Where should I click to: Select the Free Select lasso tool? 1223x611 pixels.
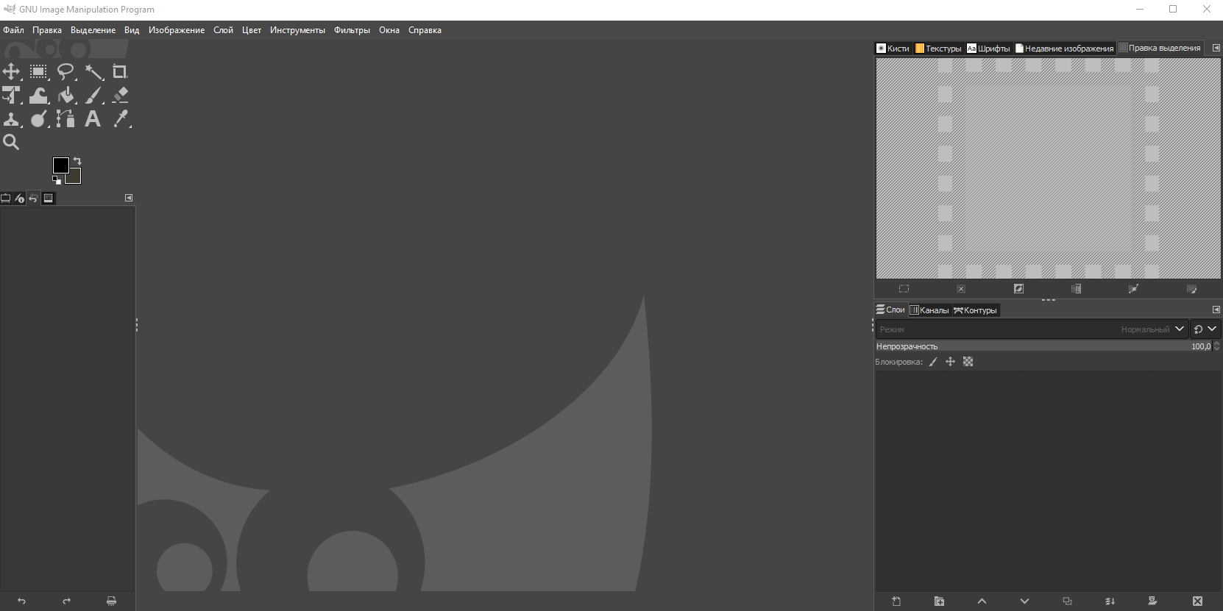point(65,71)
